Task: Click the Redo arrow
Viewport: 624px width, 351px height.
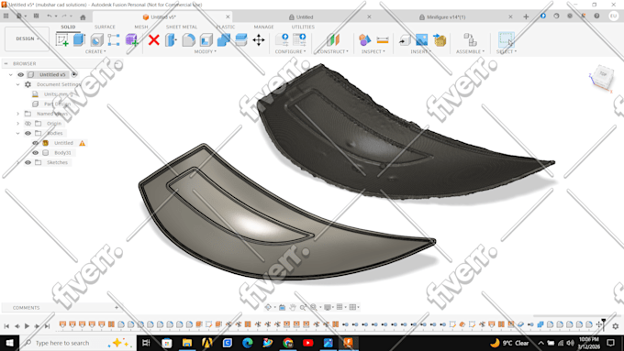Action: pos(64,16)
